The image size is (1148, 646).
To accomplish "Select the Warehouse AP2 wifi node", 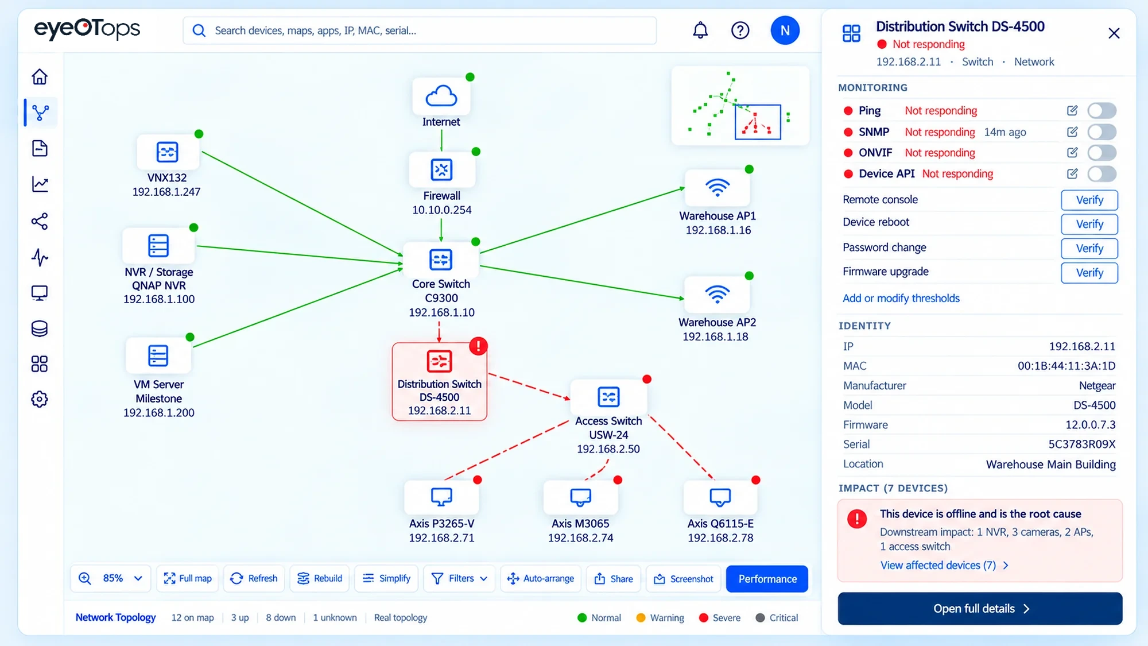I will pos(717,295).
